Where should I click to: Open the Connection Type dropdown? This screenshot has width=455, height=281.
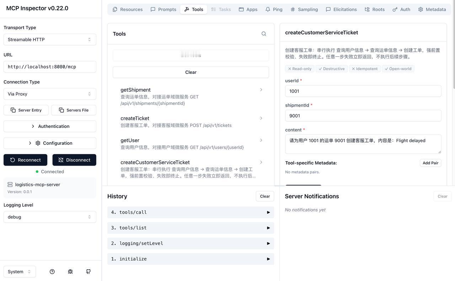tap(50, 94)
